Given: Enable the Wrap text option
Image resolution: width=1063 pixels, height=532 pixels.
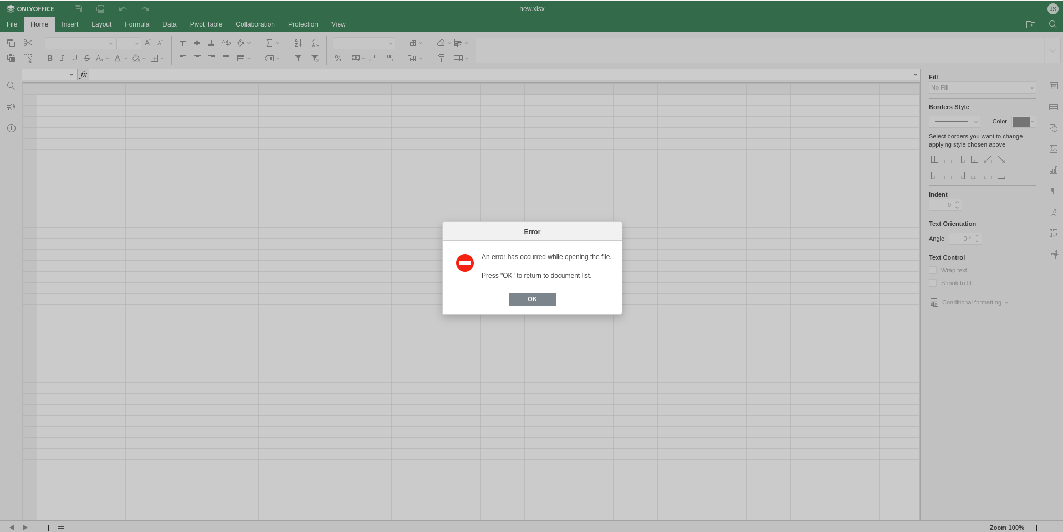Looking at the screenshot, I should (x=933, y=270).
